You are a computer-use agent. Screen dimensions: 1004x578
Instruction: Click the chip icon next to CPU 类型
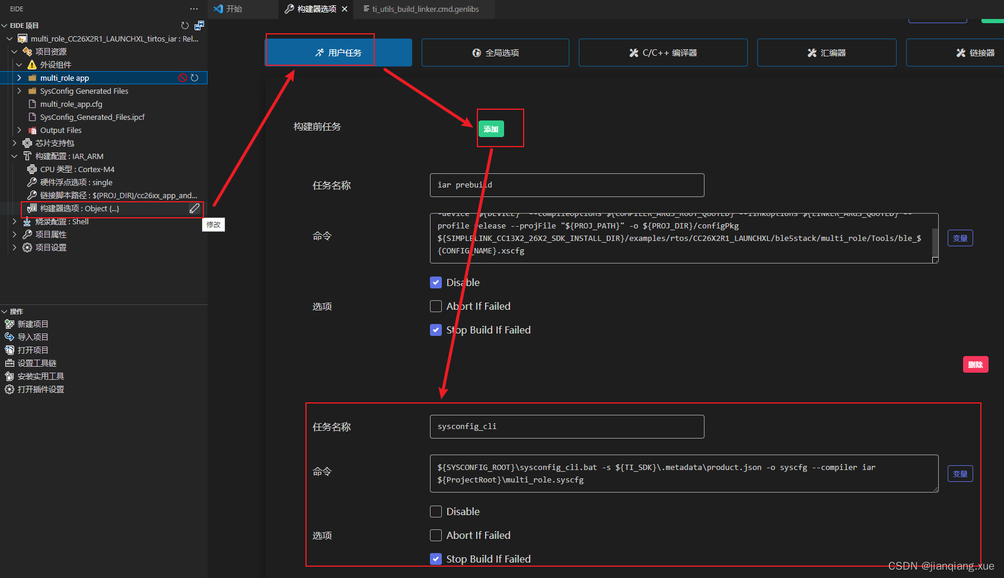coord(32,169)
